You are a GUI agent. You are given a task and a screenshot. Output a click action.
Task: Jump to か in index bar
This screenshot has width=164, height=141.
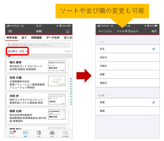point(71,81)
